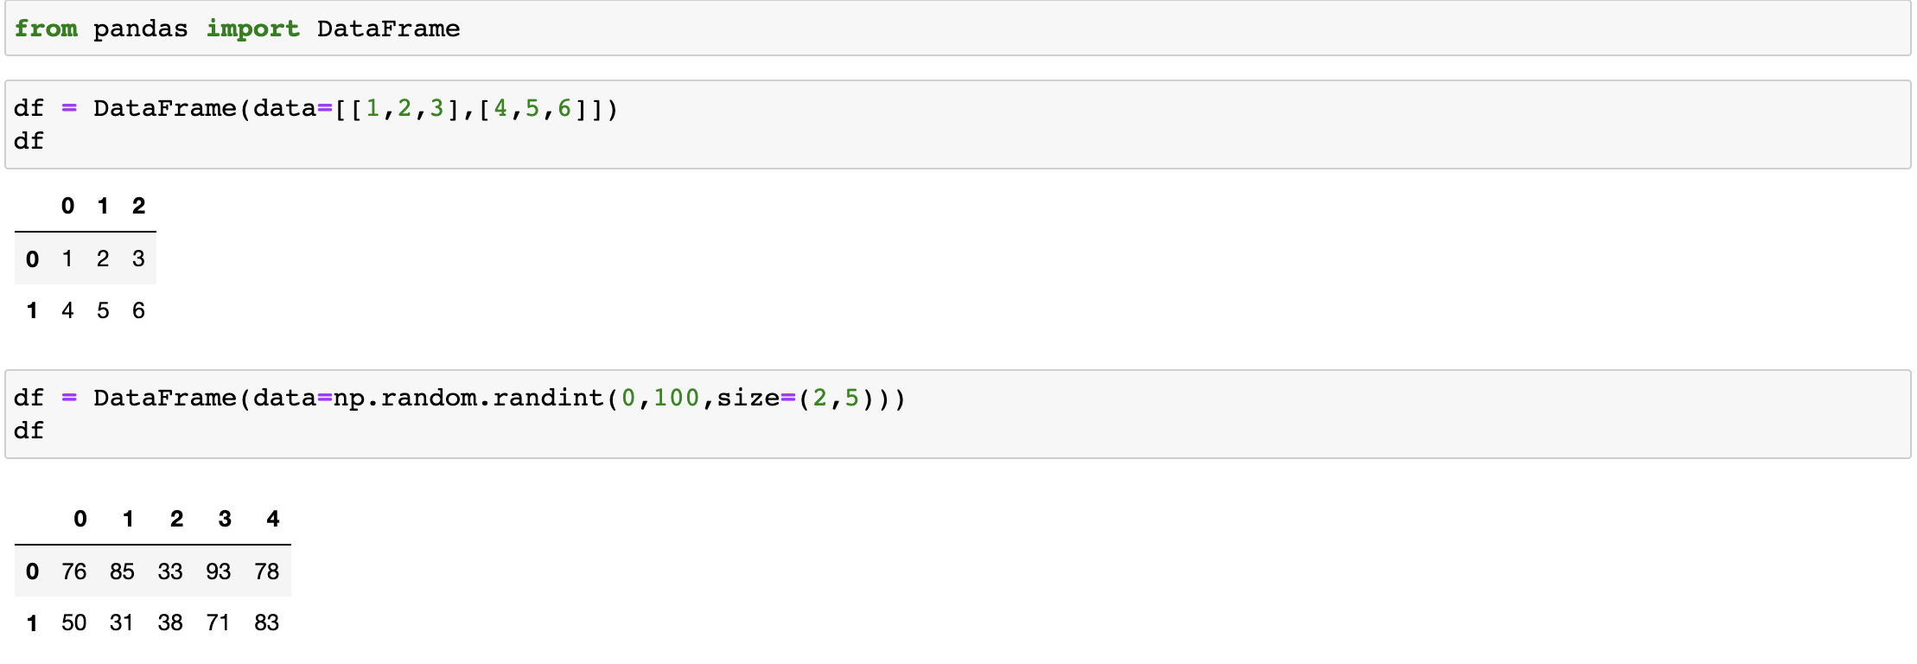The height and width of the screenshot is (664, 1917).
Task: Click row index 1 of first table
Action: point(32,310)
